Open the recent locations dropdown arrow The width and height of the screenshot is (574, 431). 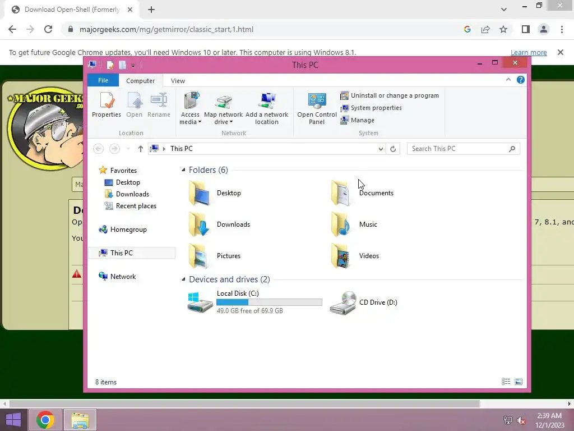pos(128,148)
